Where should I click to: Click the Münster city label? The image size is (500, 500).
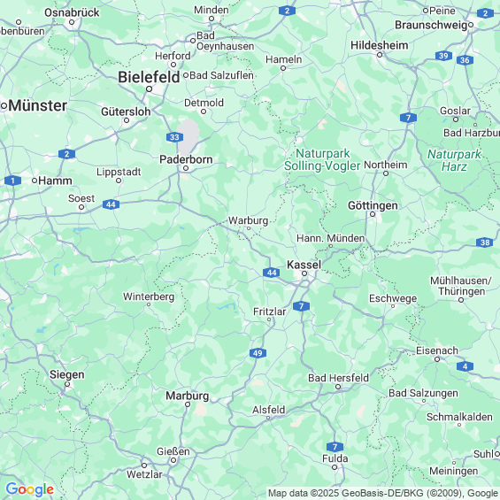coord(38,105)
